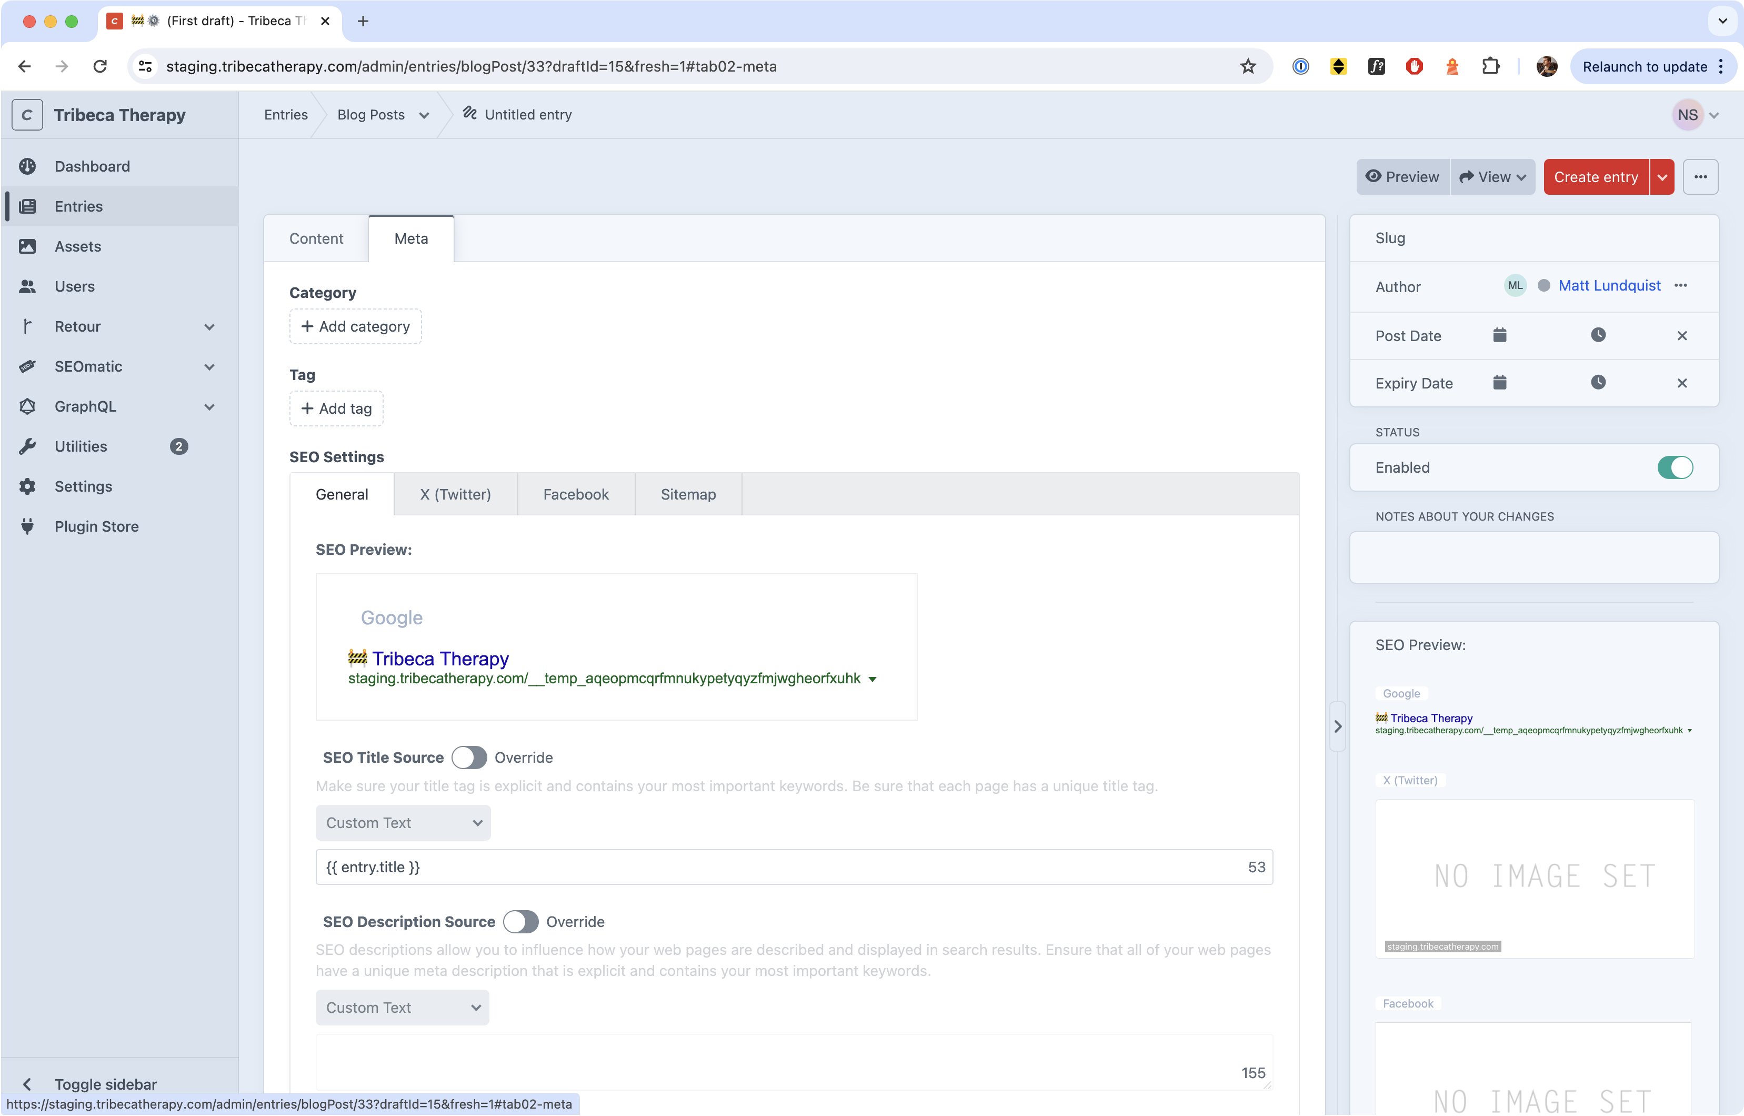This screenshot has height=1116, width=1744.
Task: Click Add tag button
Action: click(x=337, y=408)
